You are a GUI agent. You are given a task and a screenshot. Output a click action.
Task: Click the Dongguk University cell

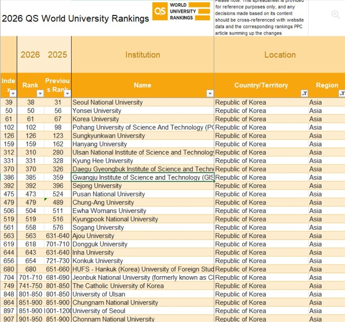(143, 244)
